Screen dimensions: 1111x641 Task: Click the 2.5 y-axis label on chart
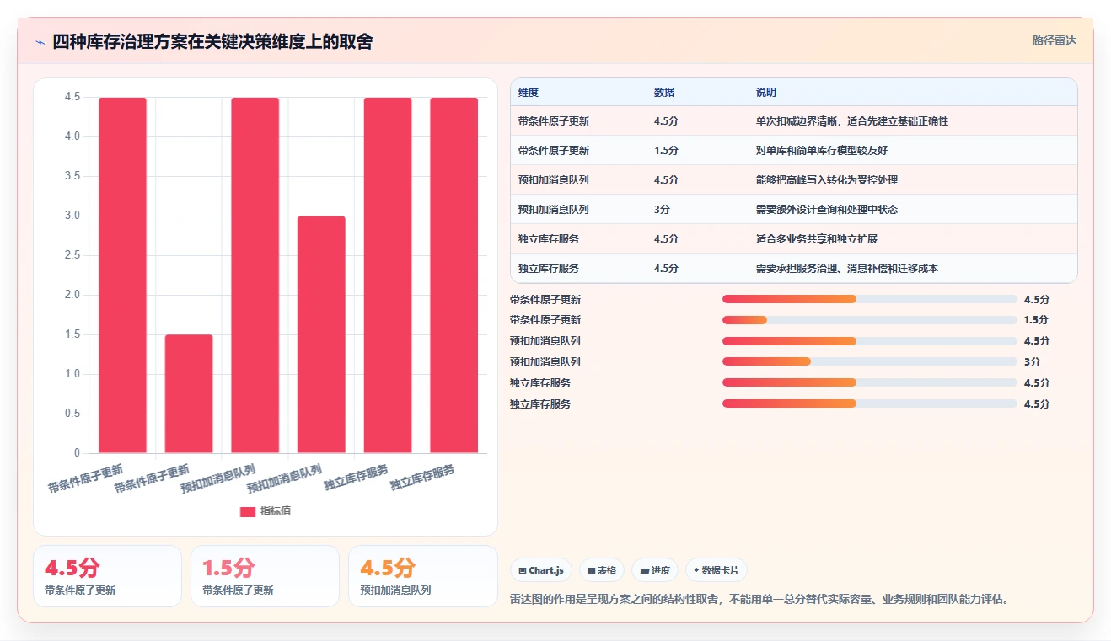(x=72, y=255)
